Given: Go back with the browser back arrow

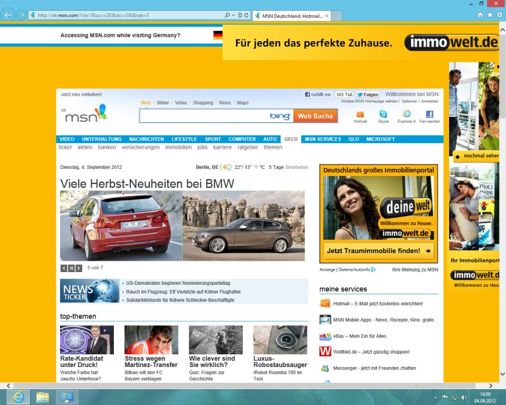Looking at the screenshot, I should 8,15.
